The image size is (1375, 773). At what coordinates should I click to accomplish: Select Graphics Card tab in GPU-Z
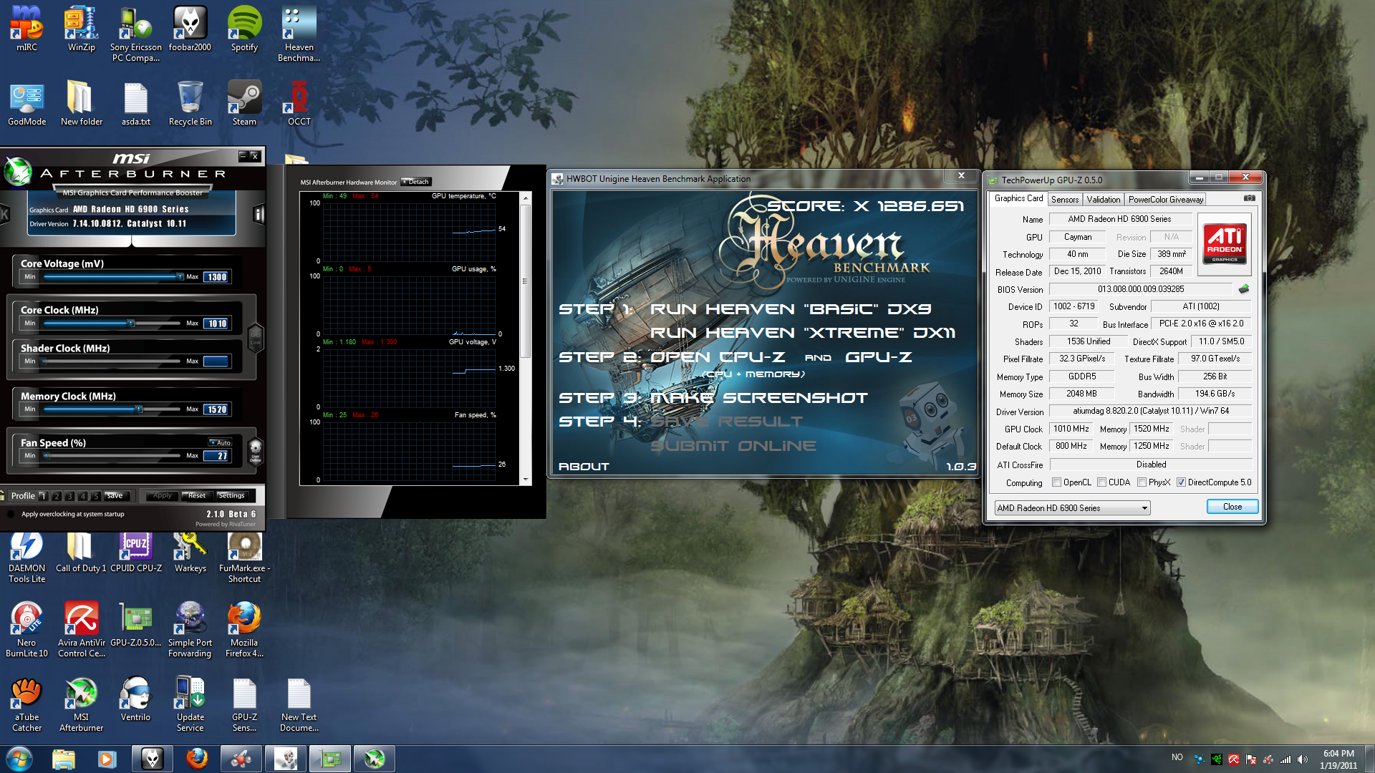point(1018,199)
